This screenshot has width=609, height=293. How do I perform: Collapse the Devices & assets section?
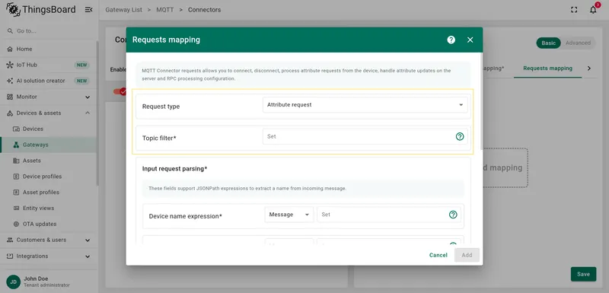(88, 113)
